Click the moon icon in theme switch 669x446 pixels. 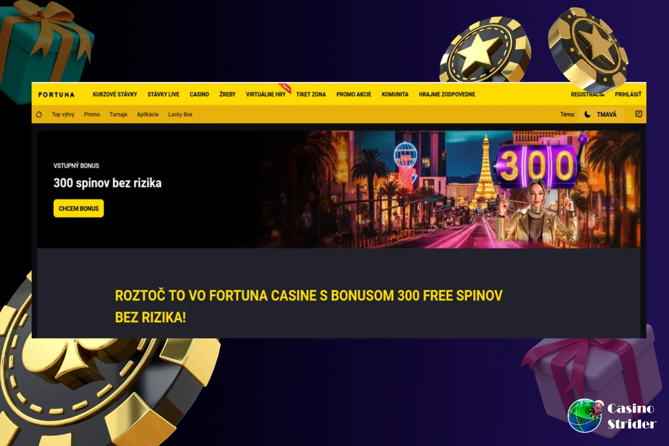[588, 114]
